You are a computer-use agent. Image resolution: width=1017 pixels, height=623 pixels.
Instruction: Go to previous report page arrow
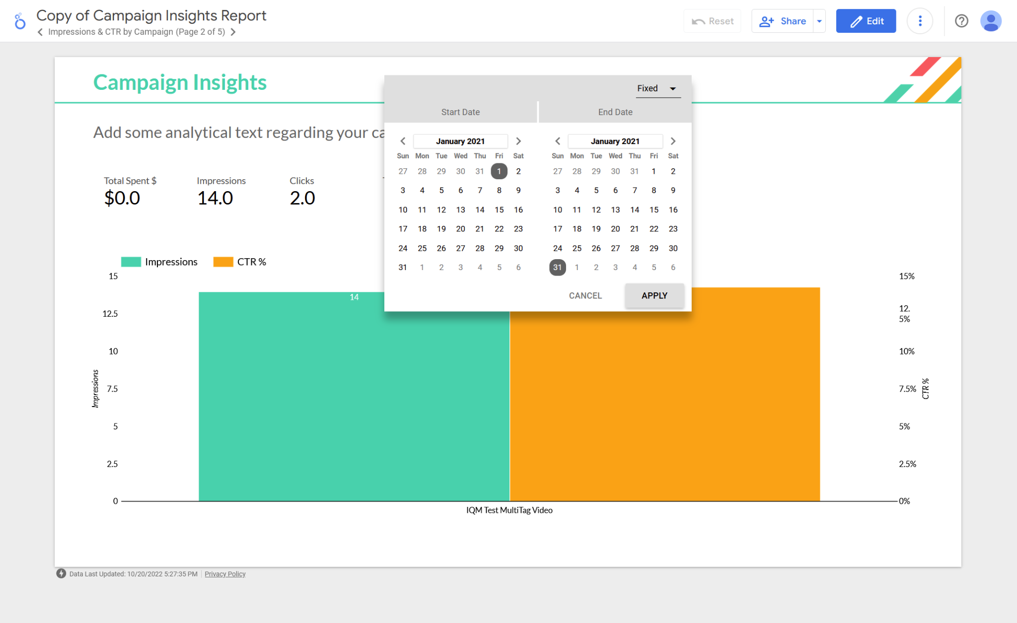click(x=40, y=32)
